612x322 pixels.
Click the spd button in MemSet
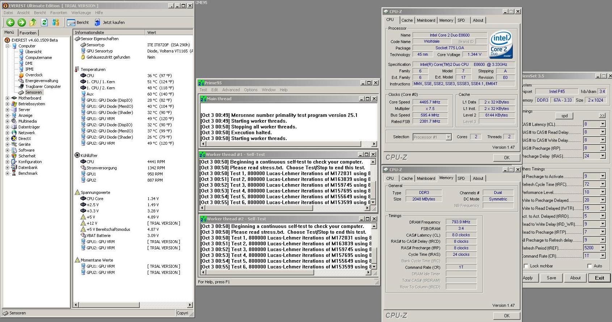tap(564, 116)
